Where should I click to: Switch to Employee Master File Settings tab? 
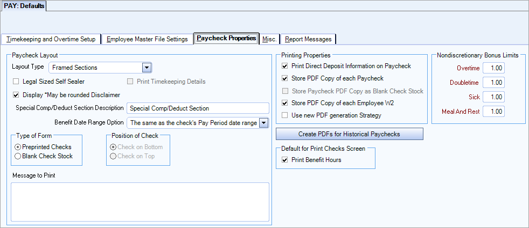point(147,39)
